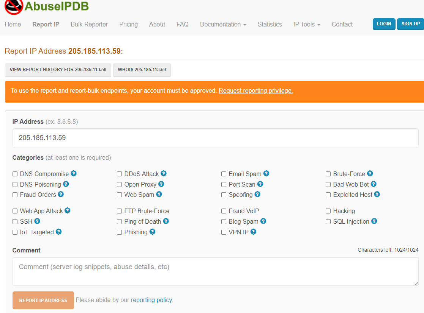Open help icon next to IoT Targeted
Image resolution: width=424 pixels, height=313 pixels.
tap(59, 232)
